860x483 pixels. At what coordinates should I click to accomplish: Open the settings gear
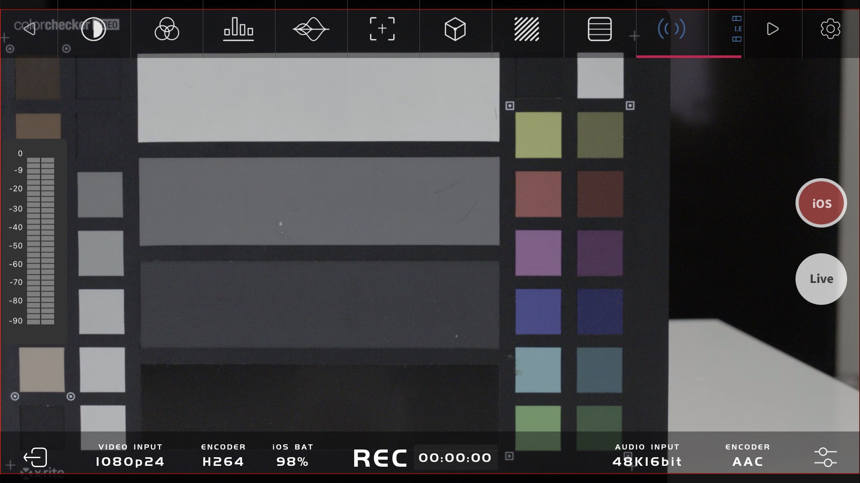pos(830,29)
